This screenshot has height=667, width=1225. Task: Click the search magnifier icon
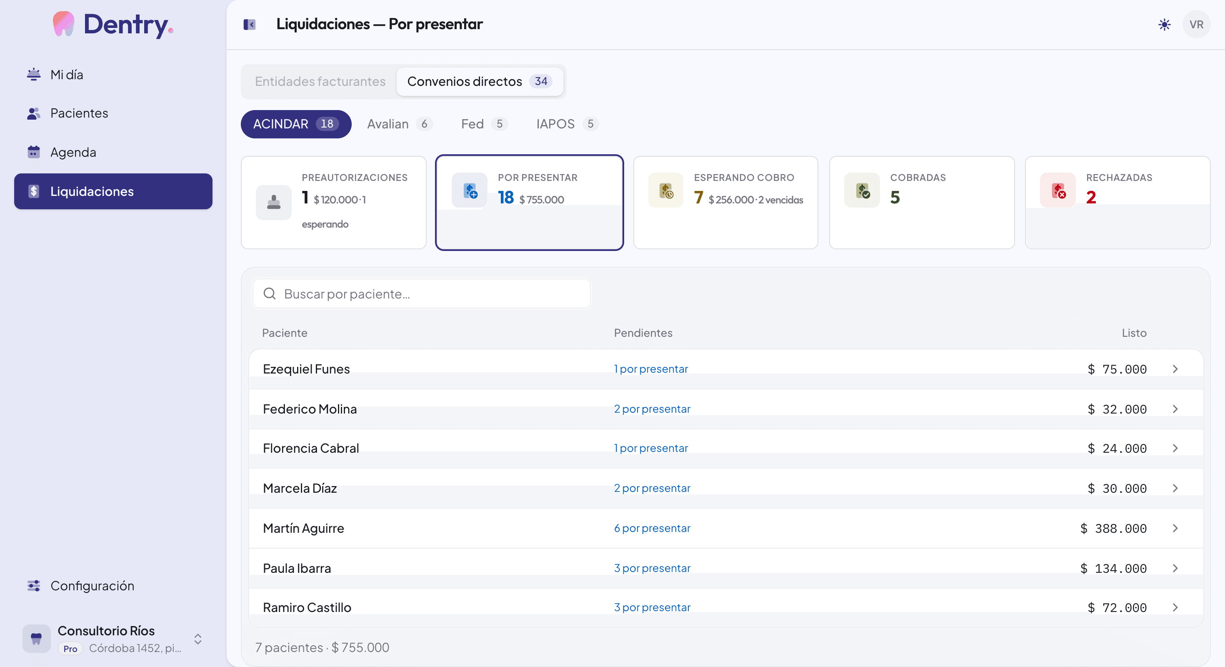click(x=270, y=293)
